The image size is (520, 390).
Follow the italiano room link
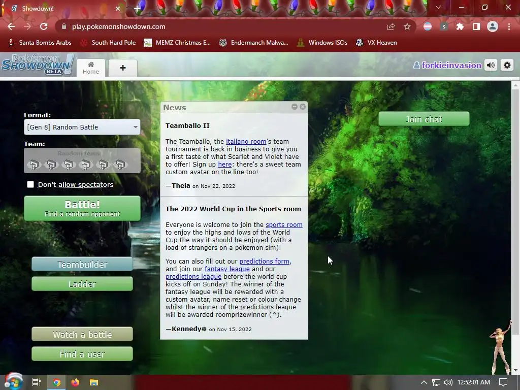point(246,142)
